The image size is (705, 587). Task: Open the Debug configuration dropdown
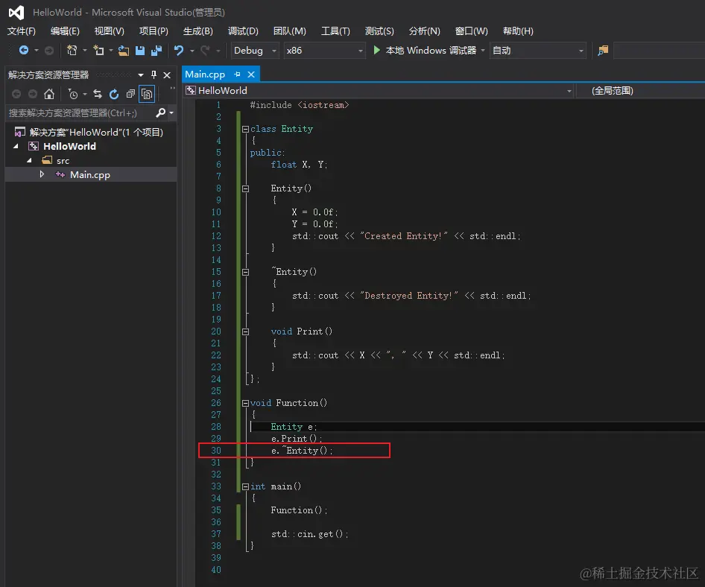click(255, 51)
